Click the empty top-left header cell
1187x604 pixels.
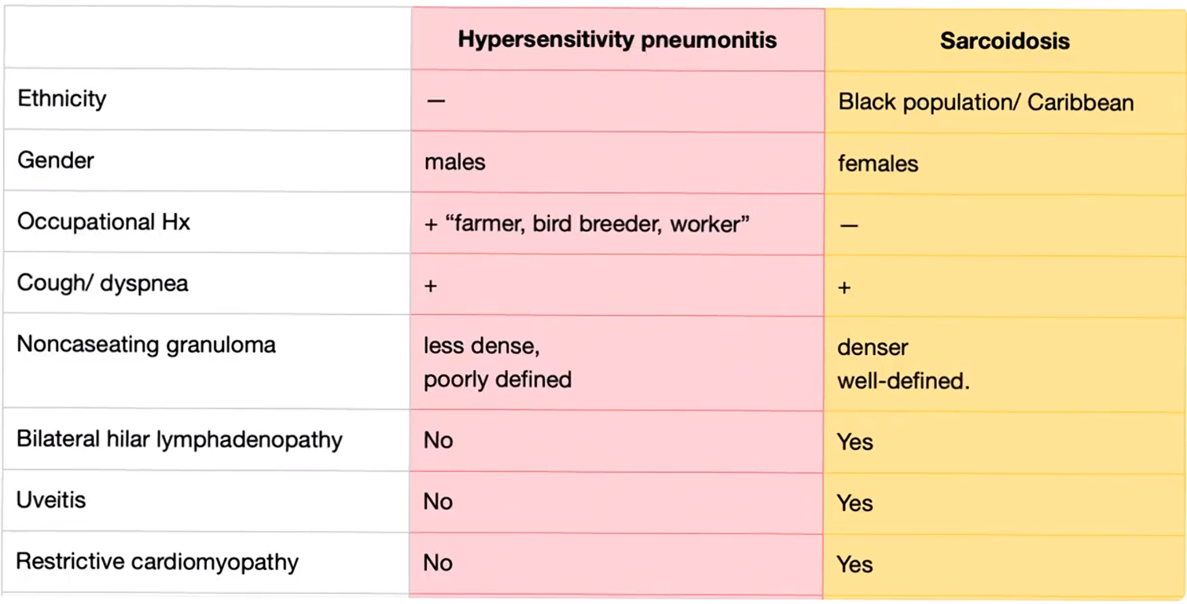coord(207,38)
